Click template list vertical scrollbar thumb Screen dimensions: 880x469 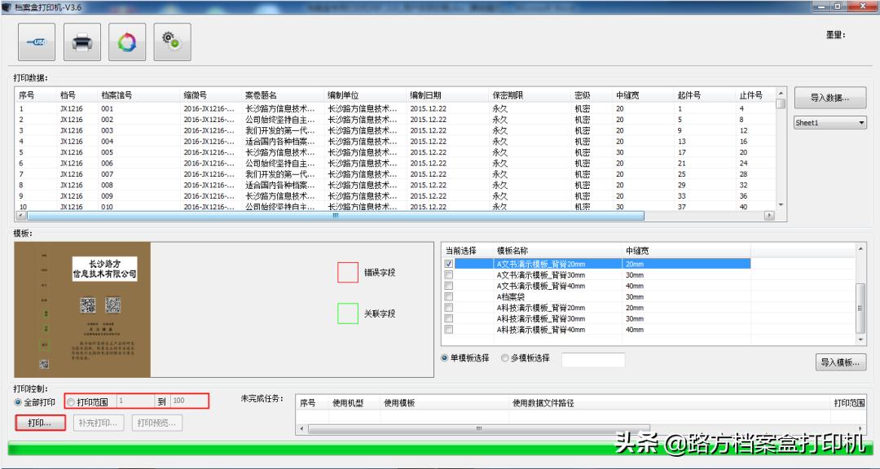[860, 308]
